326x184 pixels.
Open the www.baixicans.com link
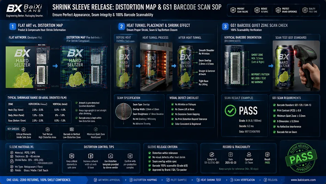click(x=303, y=180)
